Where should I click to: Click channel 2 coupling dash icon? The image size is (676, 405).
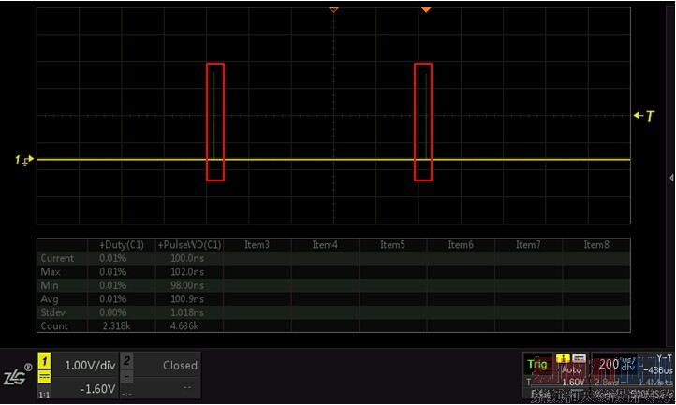[126, 377]
